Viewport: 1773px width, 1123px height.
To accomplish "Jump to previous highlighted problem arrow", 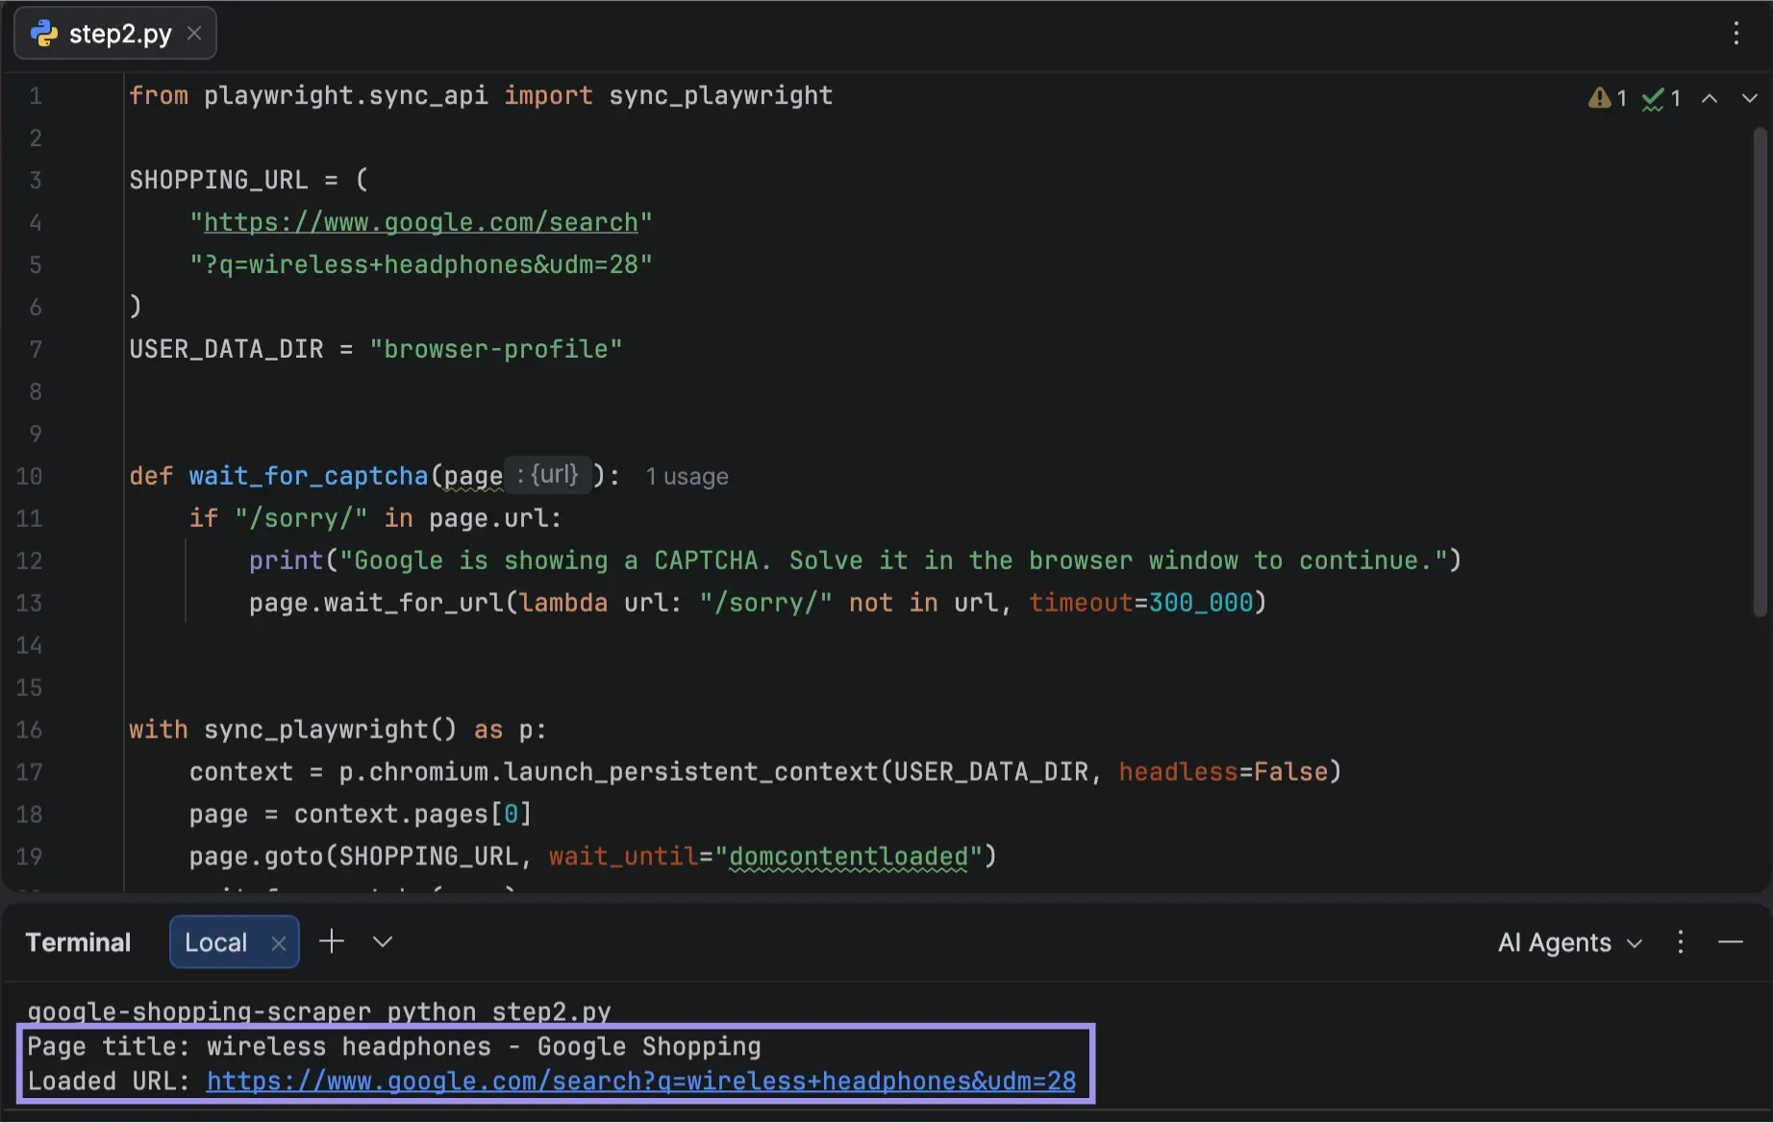I will pos(1710,98).
